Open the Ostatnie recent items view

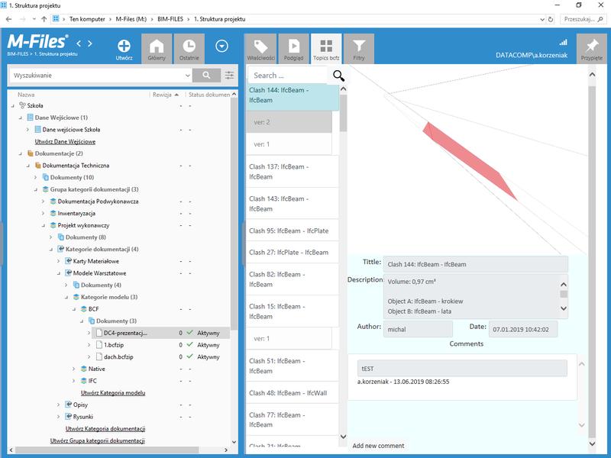189,46
